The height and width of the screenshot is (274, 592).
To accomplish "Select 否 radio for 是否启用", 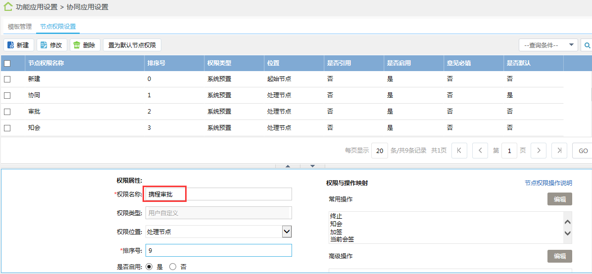I will [x=173, y=267].
